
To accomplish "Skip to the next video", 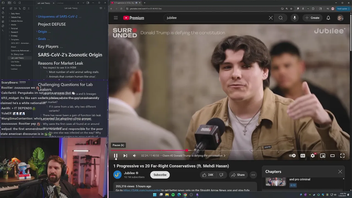I will click(125, 156).
